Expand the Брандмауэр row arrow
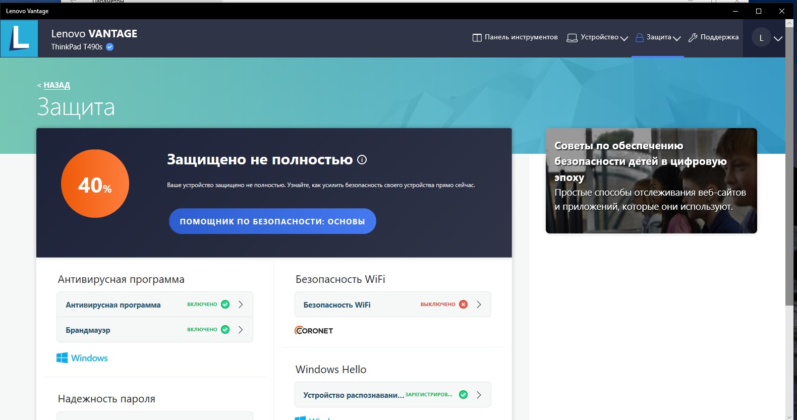This screenshot has width=797, height=420. [241, 330]
